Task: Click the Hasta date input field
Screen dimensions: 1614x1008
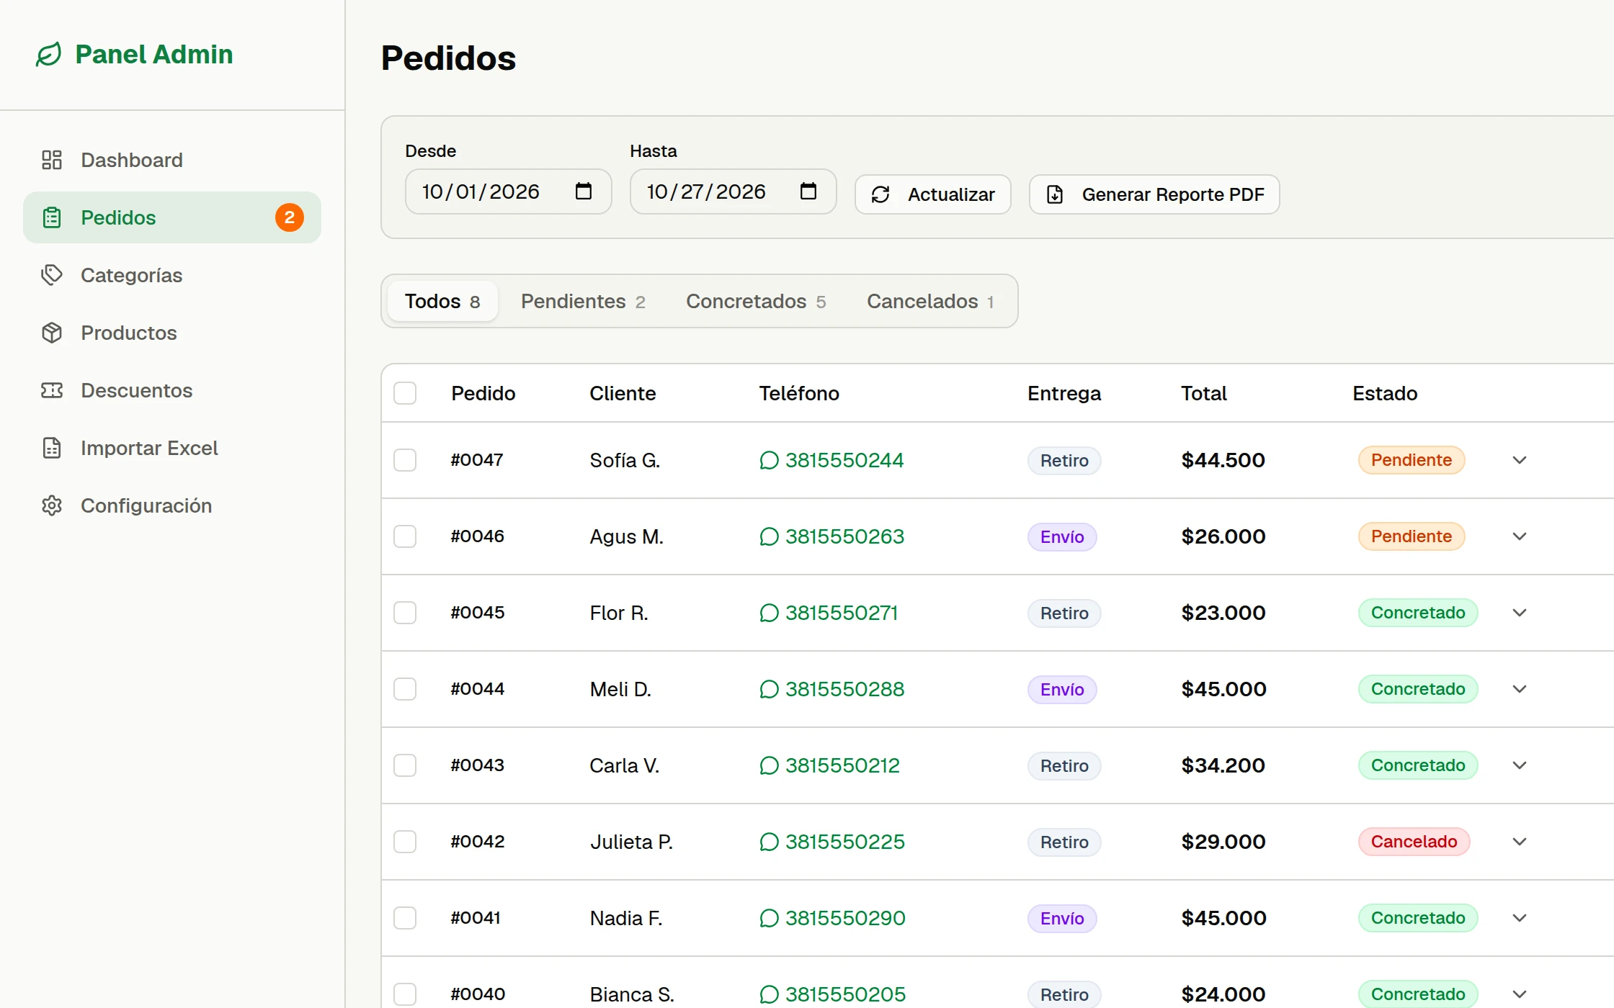Action: pyautogui.click(x=734, y=192)
